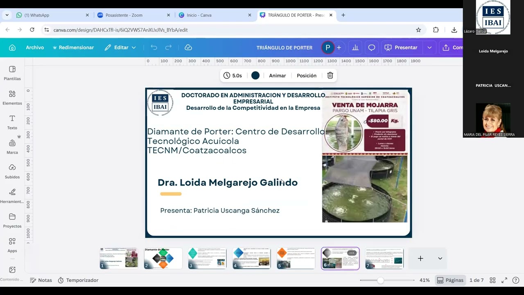Bookmark this page star icon
The height and width of the screenshot is (295, 524).
(x=418, y=30)
